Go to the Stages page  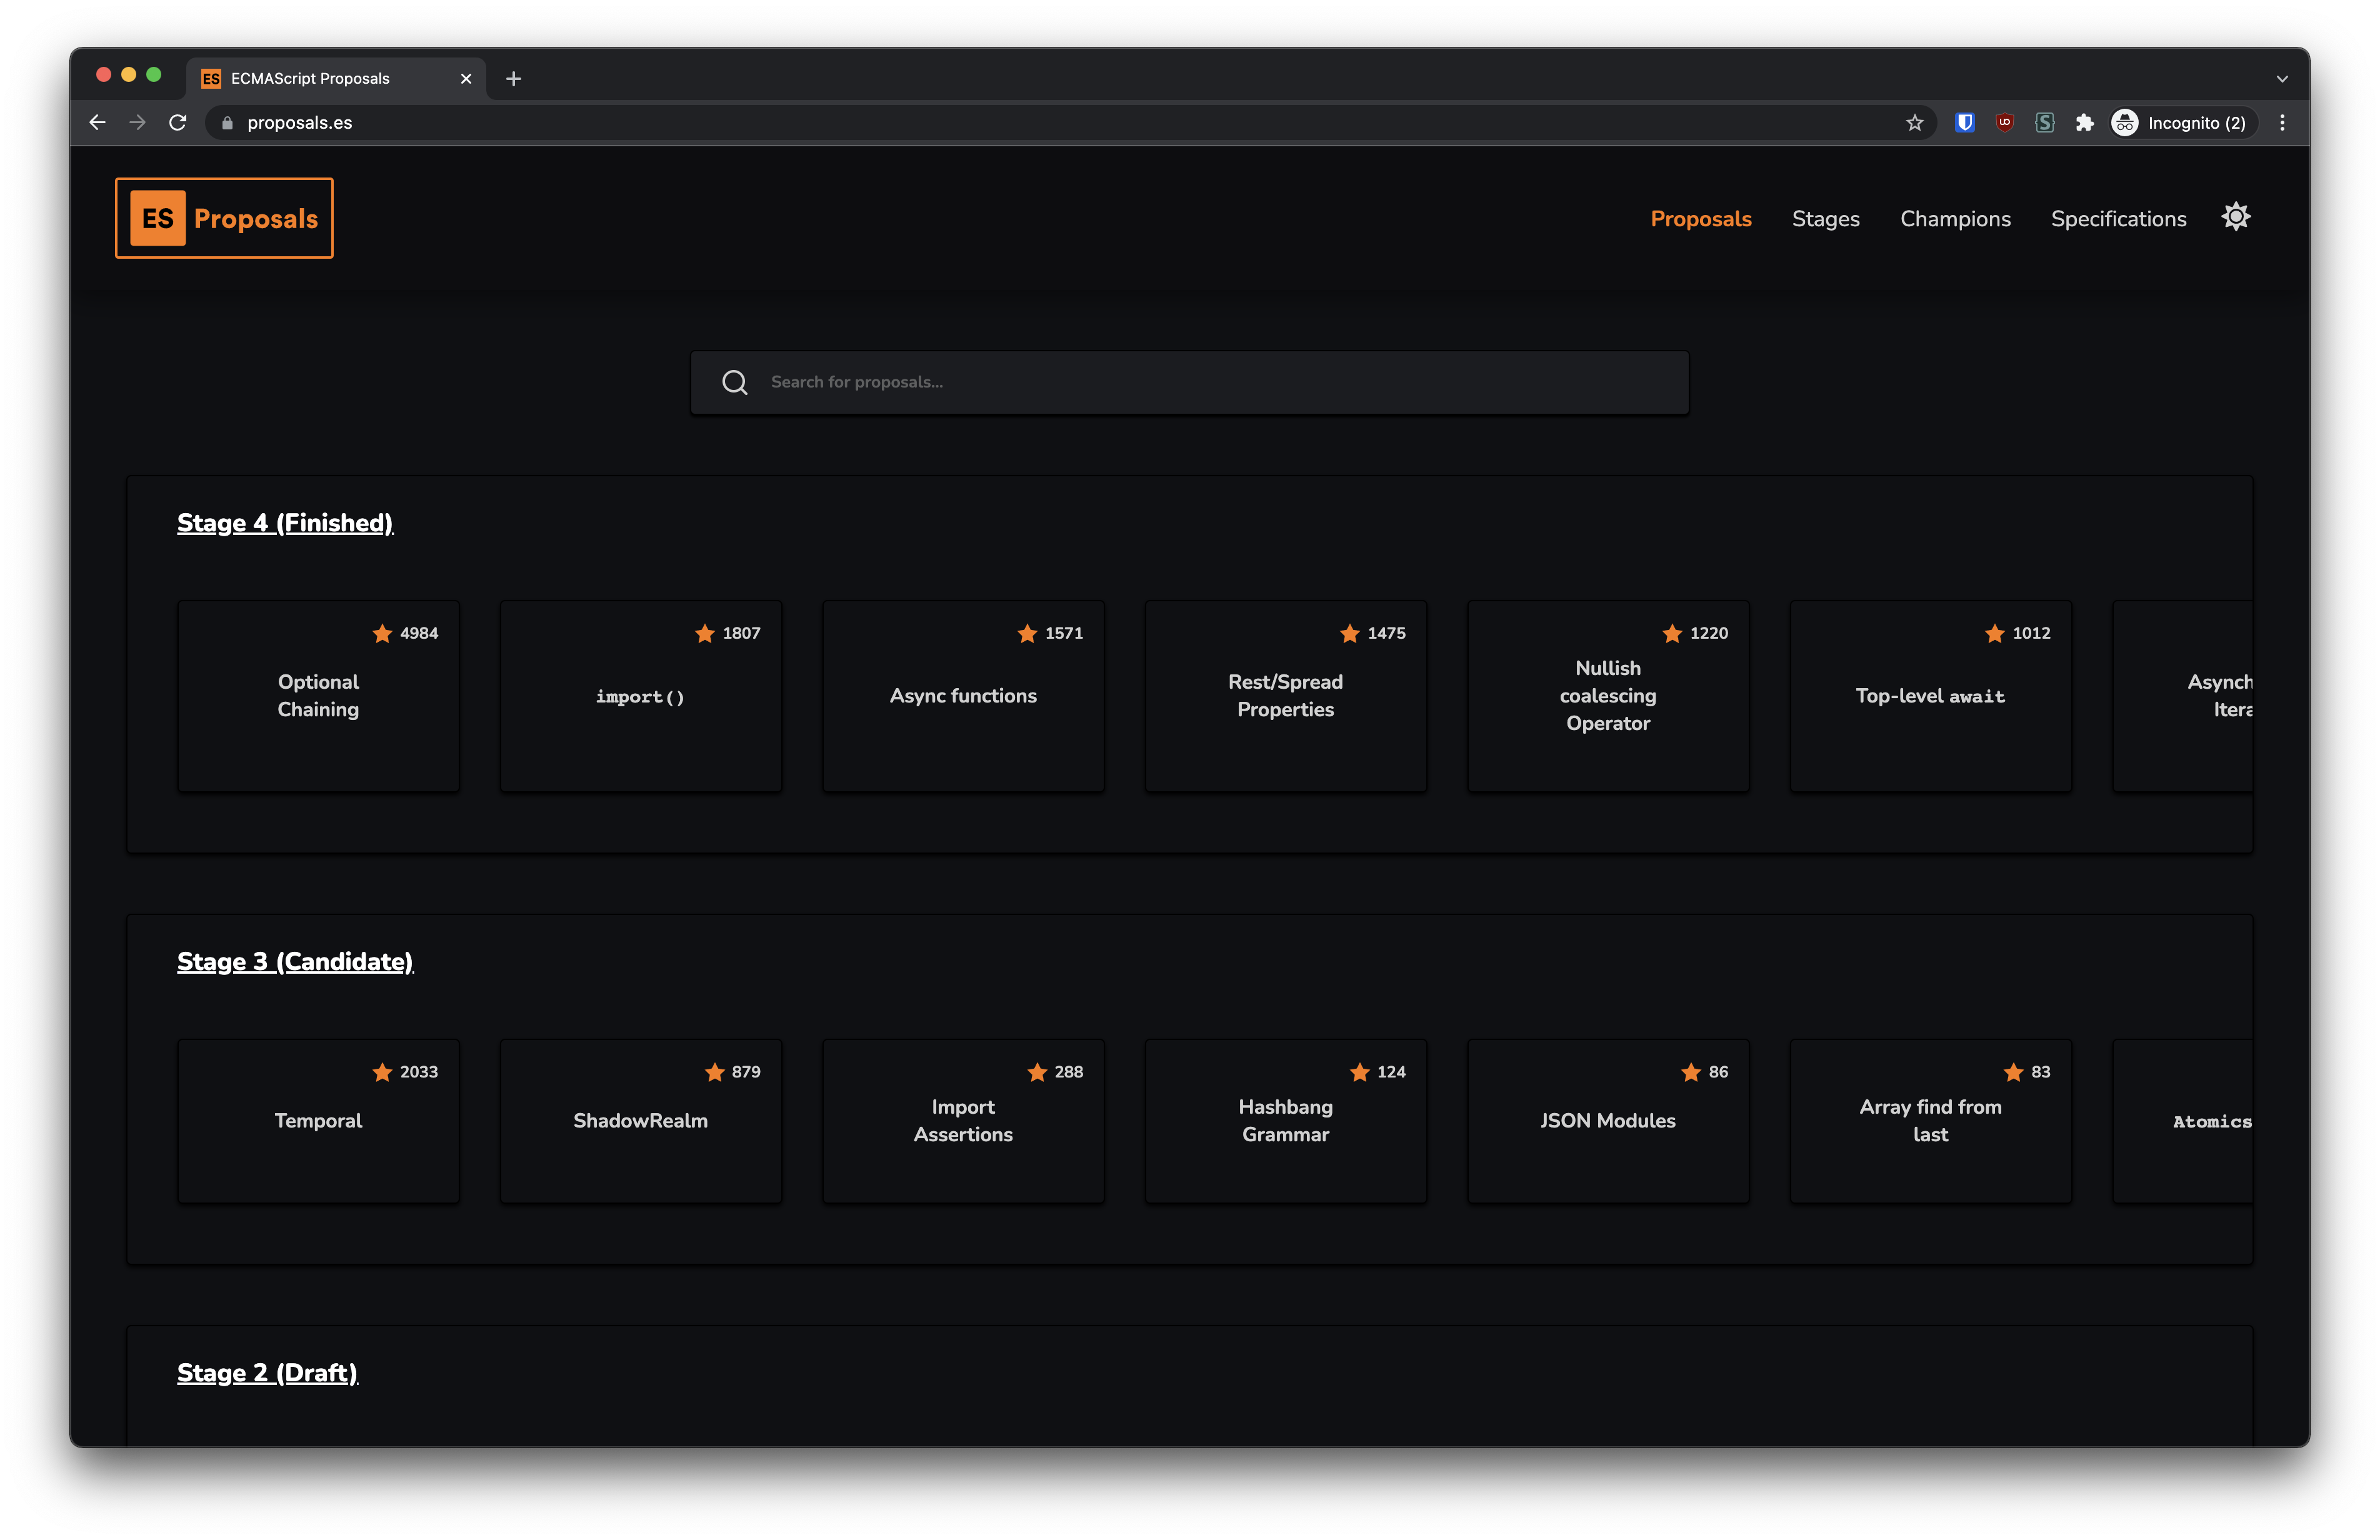pyautogui.click(x=1825, y=219)
